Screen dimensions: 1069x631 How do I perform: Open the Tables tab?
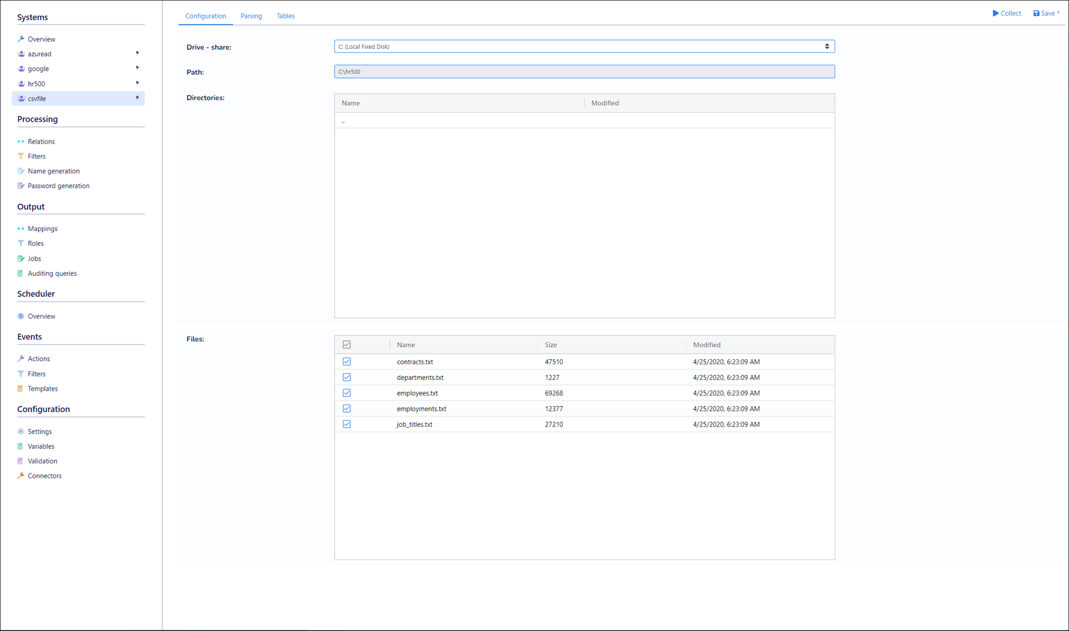[286, 16]
